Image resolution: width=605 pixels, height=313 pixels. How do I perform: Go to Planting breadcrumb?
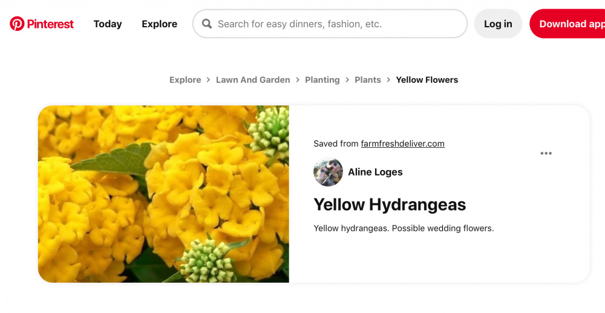tap(322, 80)
